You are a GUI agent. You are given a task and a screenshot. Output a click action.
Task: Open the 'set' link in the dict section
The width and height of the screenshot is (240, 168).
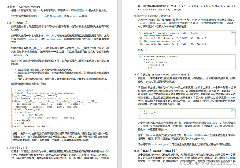click(x=45, y=16)
